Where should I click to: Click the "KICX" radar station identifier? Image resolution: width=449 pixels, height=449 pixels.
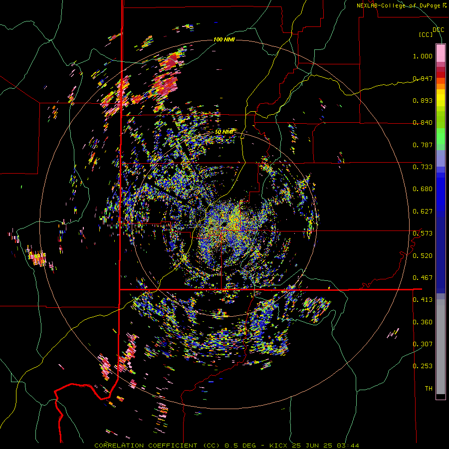pyautogui.click(x=279, y=446)
